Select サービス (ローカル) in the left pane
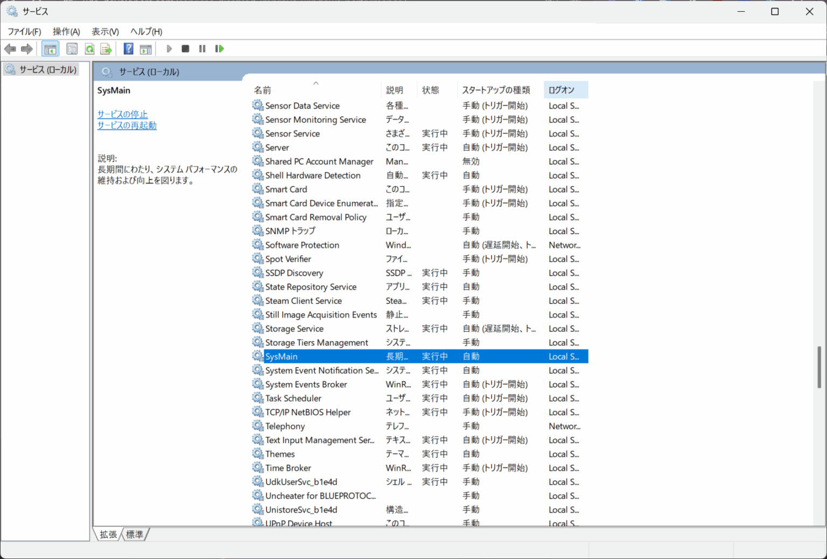The height and width of the screenshot is (559, 827). pyautogui.click(x=46, y=69)
